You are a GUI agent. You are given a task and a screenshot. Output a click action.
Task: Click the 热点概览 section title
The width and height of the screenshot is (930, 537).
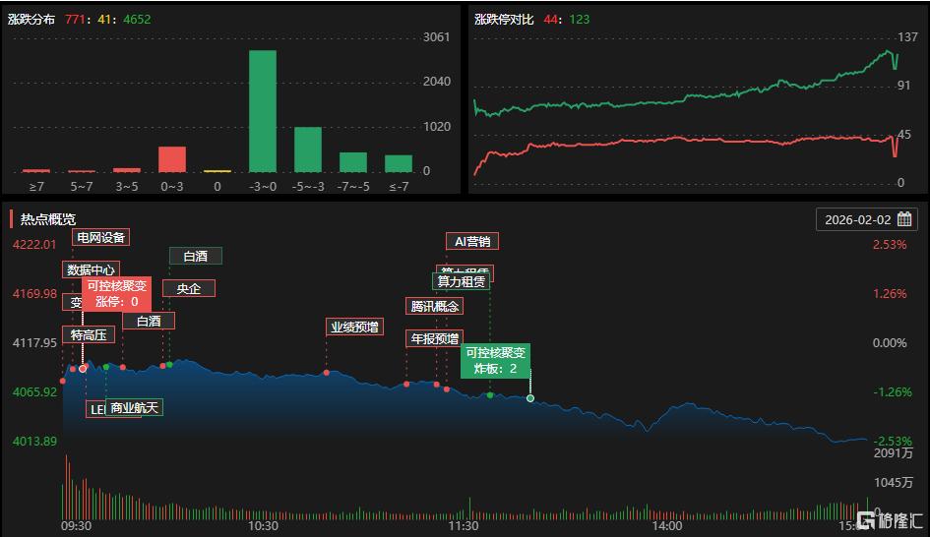click(47, 219)
